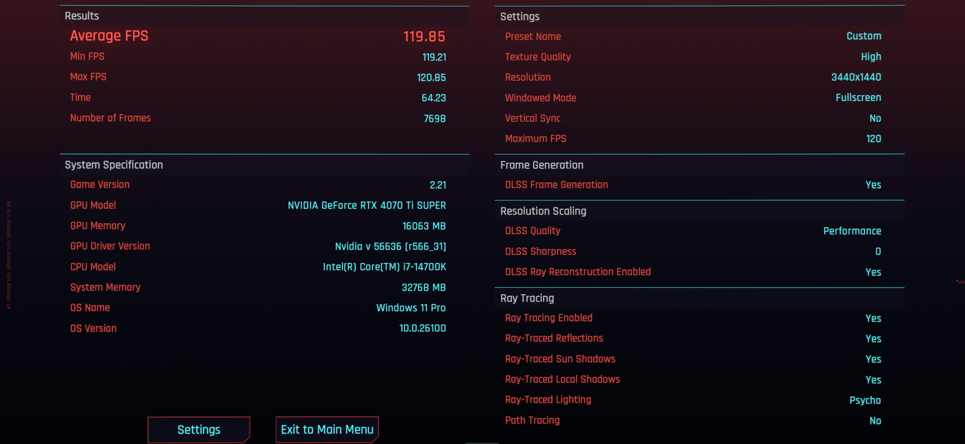Click the Resolution 3440x1440 value

[x=856, y=77]
